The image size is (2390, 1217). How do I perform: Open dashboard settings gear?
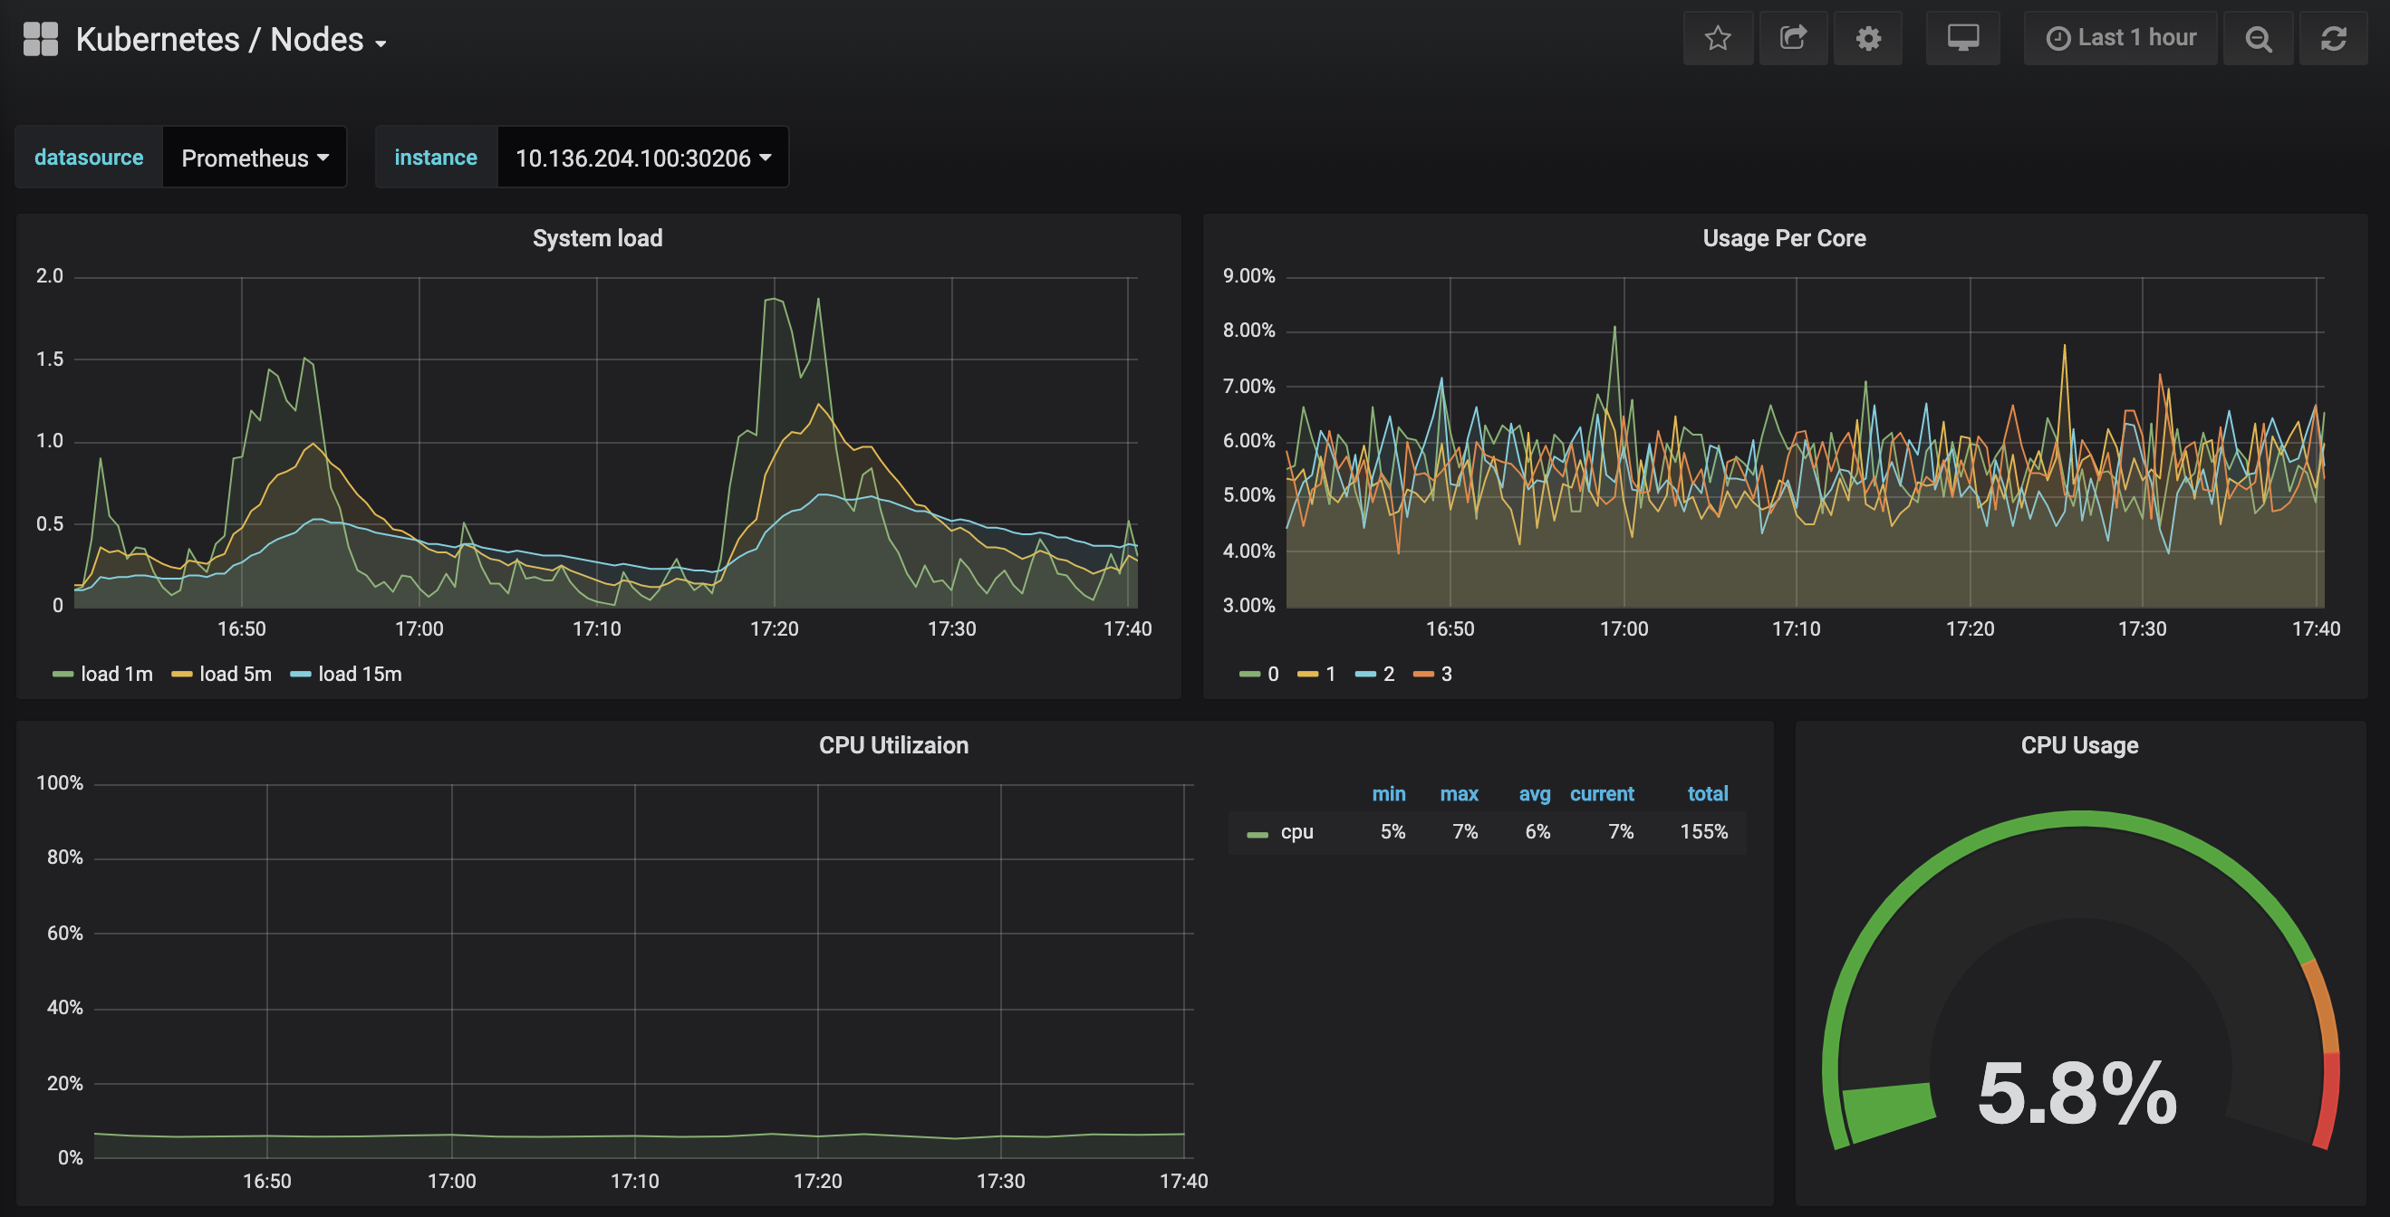pyautogui.click(x=1867, y=38)
